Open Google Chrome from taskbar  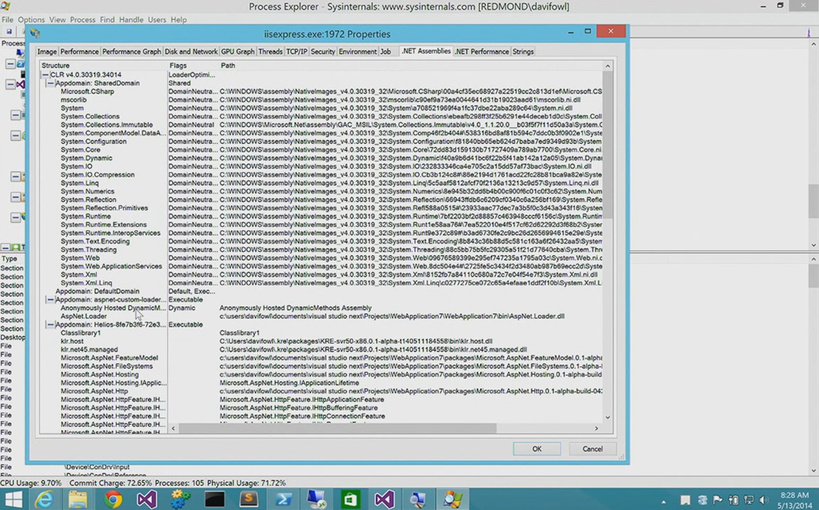click(112, 500)
